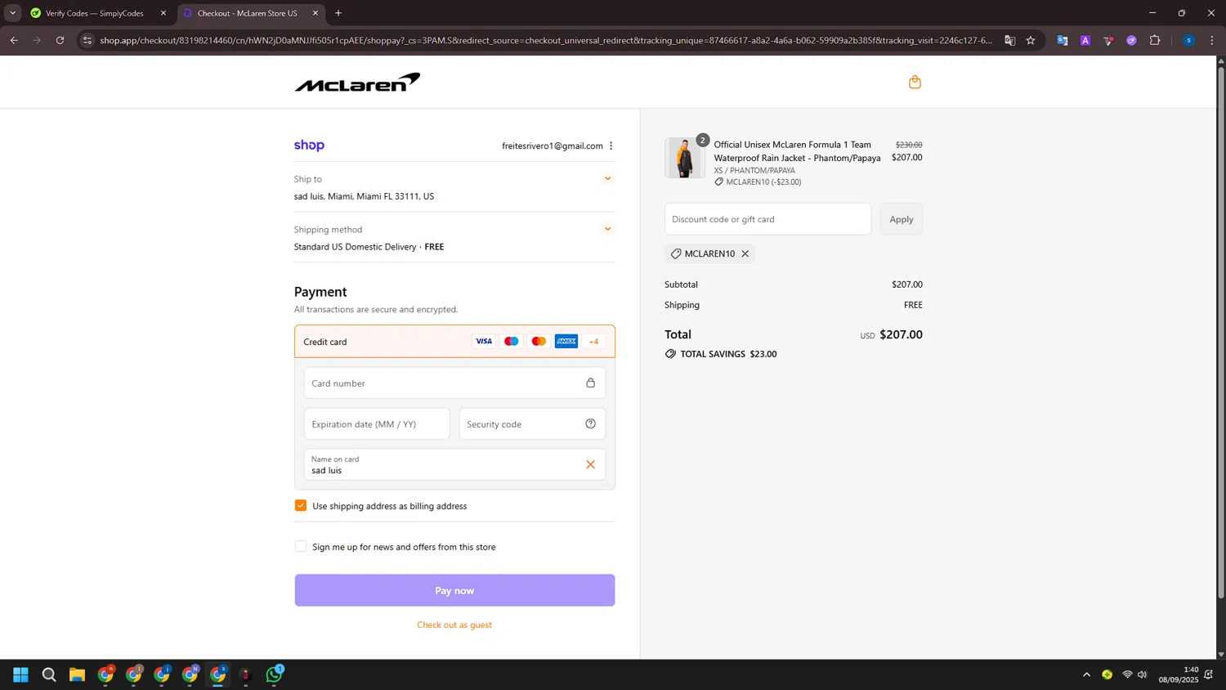
Task: Select the Credit card payment option
Action: (454, 342)
